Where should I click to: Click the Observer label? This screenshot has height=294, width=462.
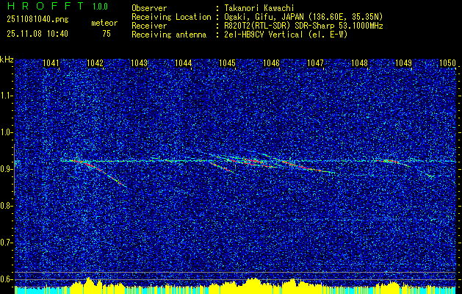[149, 9]
